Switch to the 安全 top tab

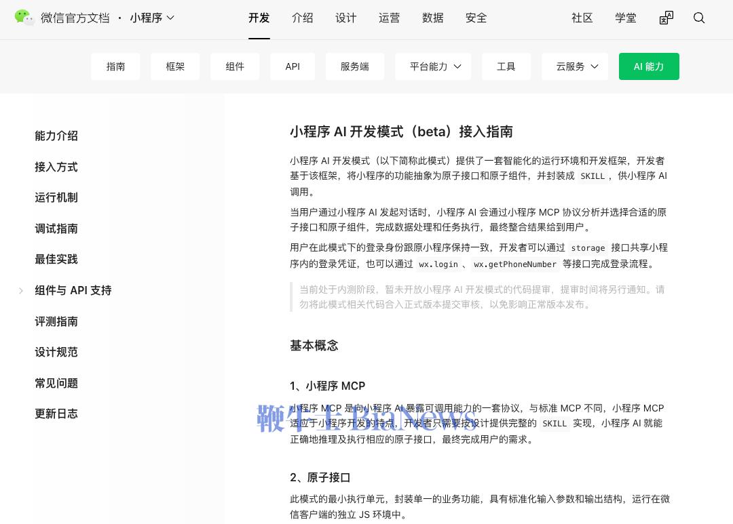pos(476,18)
